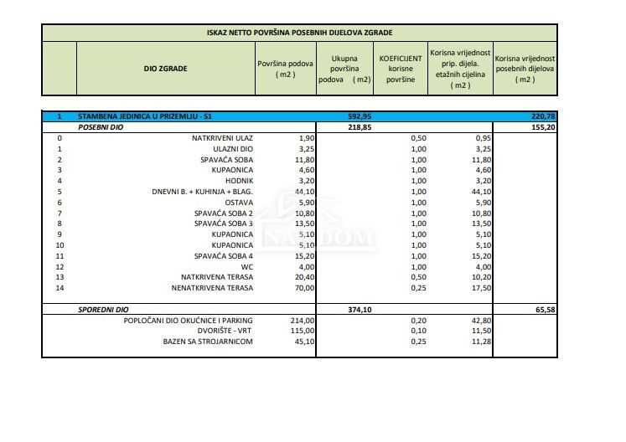Select the 'SPAVAĆA SOBA 2' label
This screenshot has height=442, width=626.
coord(224,213)
